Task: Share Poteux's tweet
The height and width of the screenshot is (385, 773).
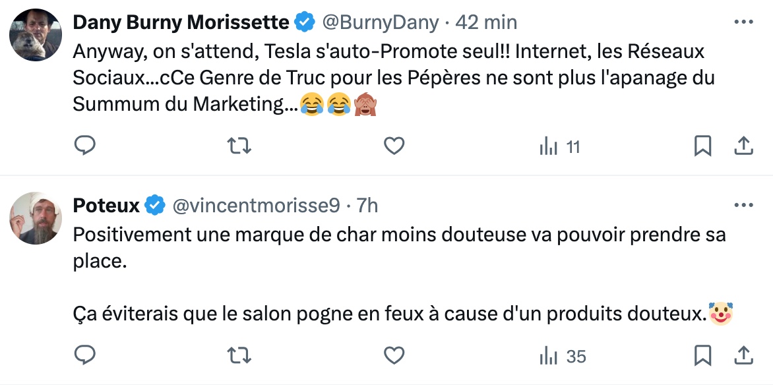Action: pyautogui.click(x=743, y=355)
